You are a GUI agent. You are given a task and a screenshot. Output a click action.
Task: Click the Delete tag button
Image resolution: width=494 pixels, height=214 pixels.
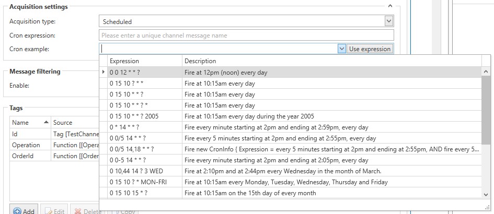click(87, 210)
